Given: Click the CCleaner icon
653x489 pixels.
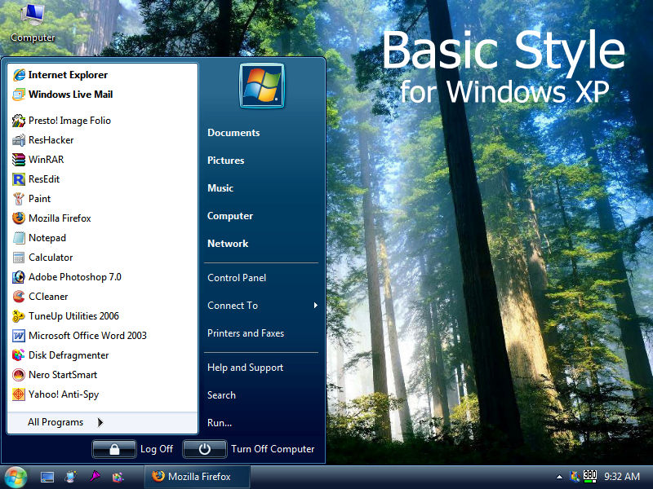Looking at the screenshot, I should [19, 297].
